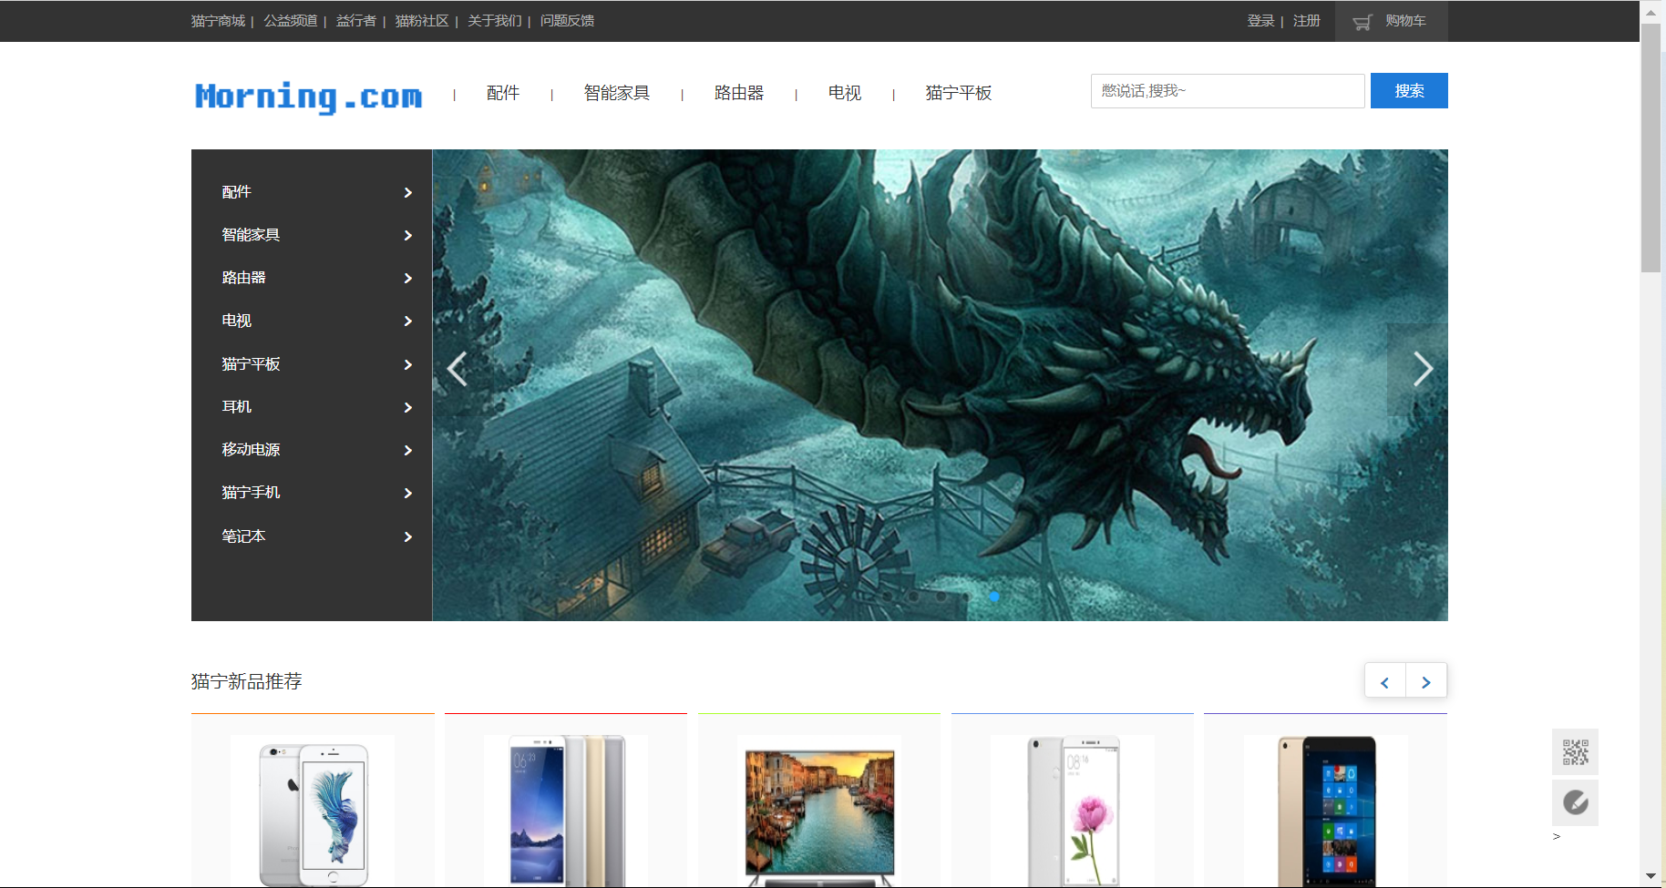Expand the 耳机 sidebar category arrow
Screen dimensions: 1666x888
(408, 408)
